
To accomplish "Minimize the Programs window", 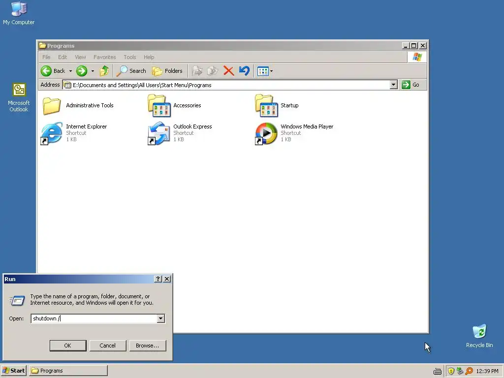I will tap(406, 46).
